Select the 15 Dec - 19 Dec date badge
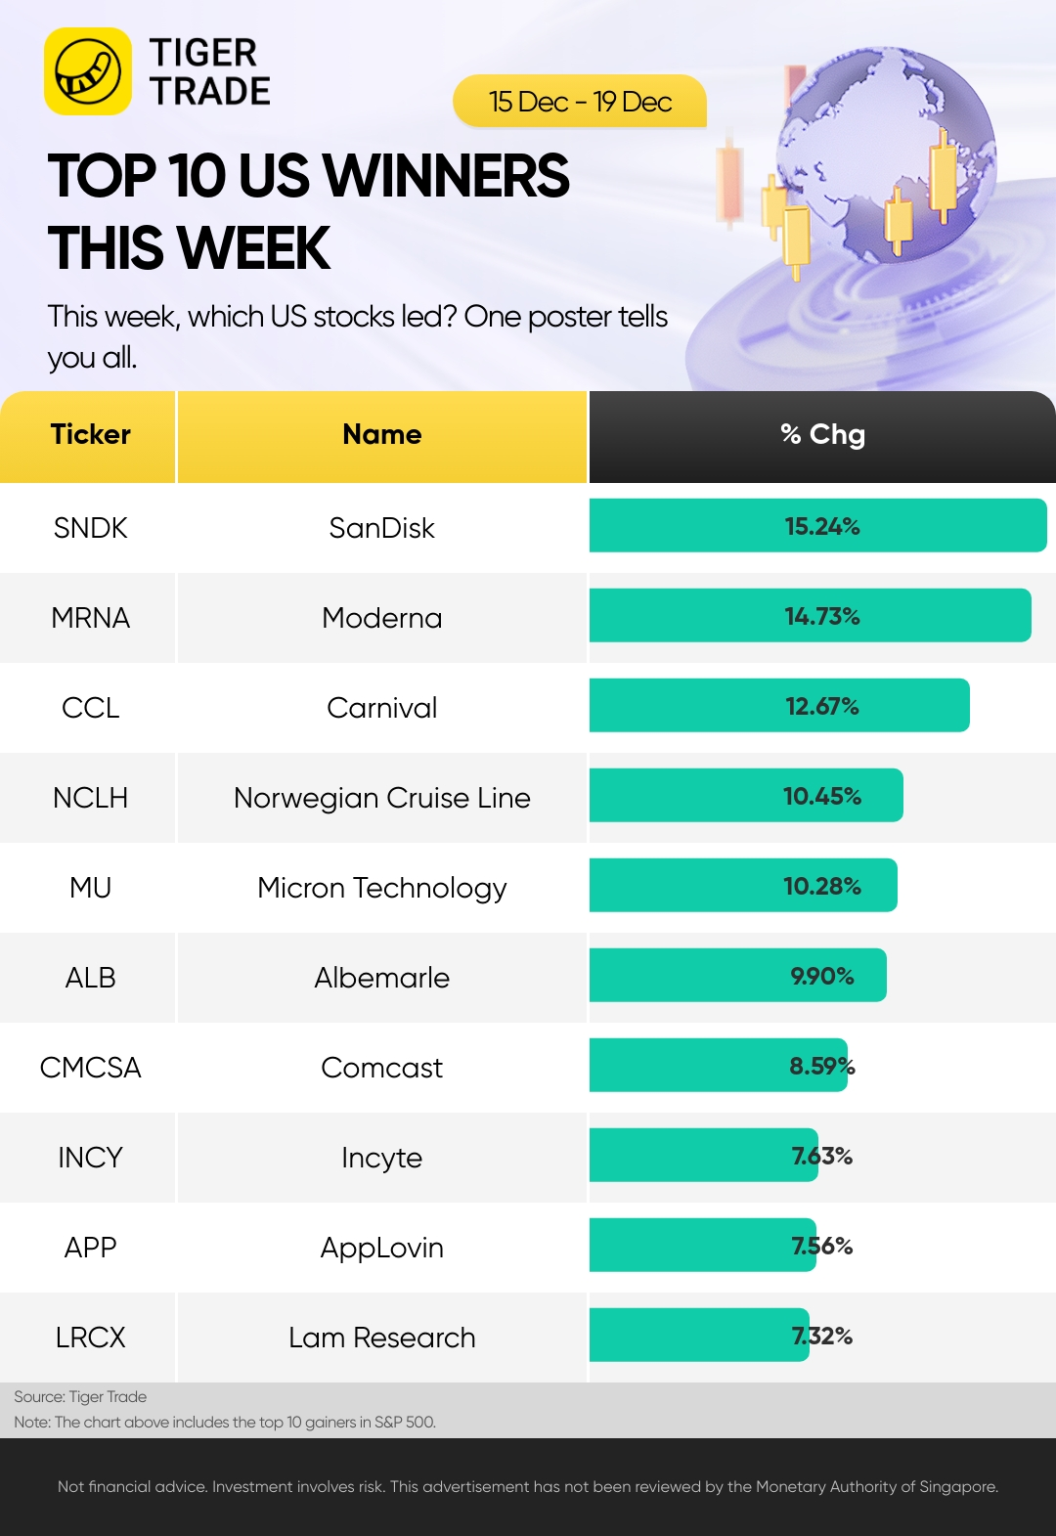The width and height of the screenshot is (1056, 1536). tap(580, 102)
